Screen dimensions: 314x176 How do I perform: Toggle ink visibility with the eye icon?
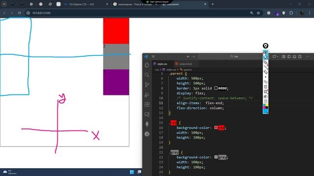[265, 52]
